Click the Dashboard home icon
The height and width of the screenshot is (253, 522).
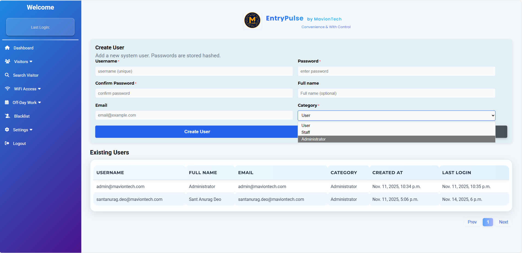[x=7, y=48]
